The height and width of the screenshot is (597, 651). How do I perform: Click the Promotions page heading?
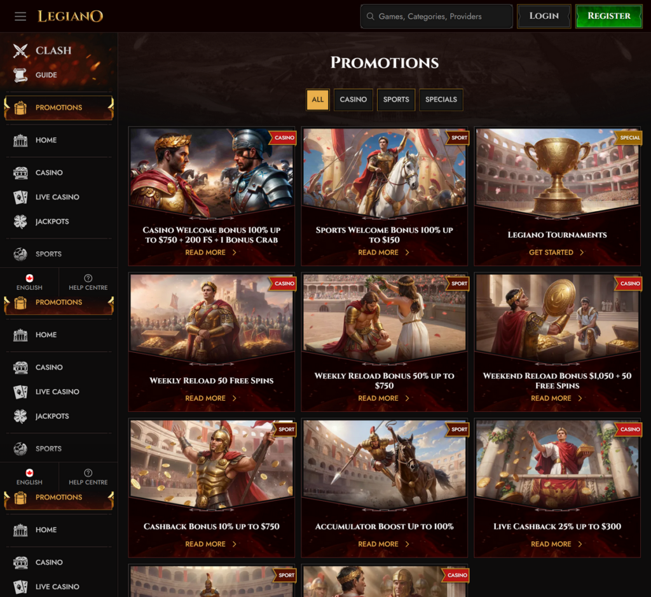(385, 63)
